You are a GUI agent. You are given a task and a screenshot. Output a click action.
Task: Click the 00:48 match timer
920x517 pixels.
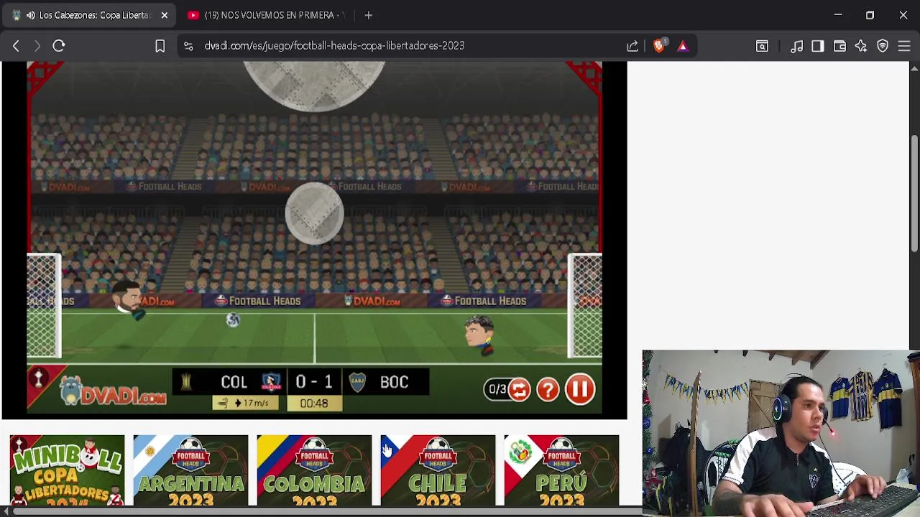pos(314,404)
